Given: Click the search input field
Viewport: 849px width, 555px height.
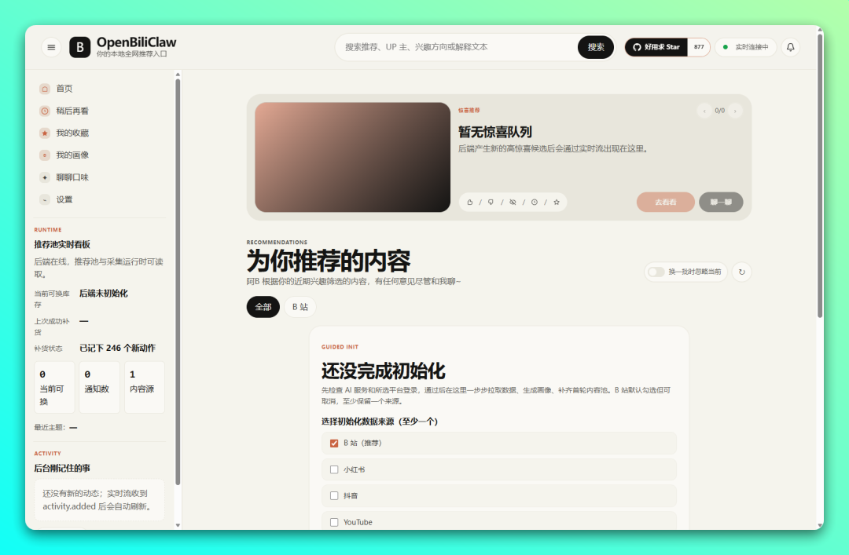Looking at the screenshot, I should 458,47.
